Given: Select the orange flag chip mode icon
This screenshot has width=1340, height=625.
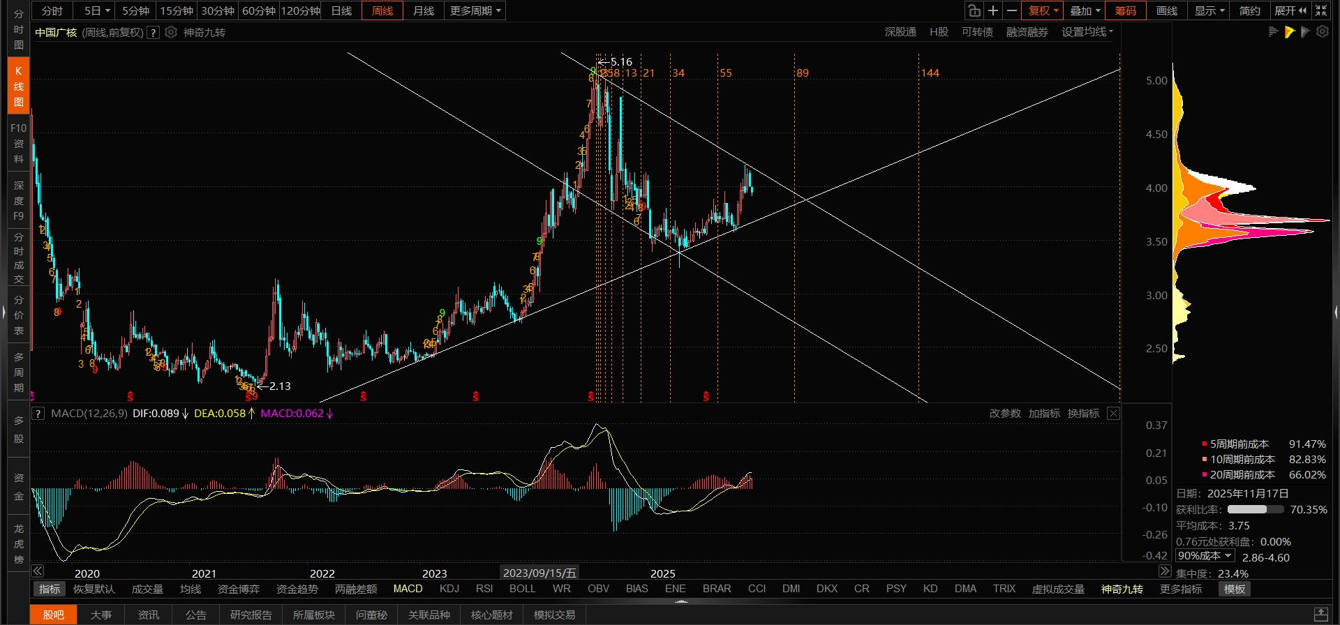Looking at the screenshot, I should [x=1289, y=31].
